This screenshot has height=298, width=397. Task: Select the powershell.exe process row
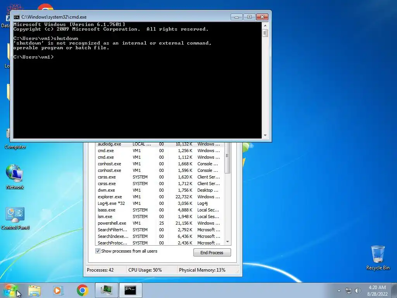159,223
